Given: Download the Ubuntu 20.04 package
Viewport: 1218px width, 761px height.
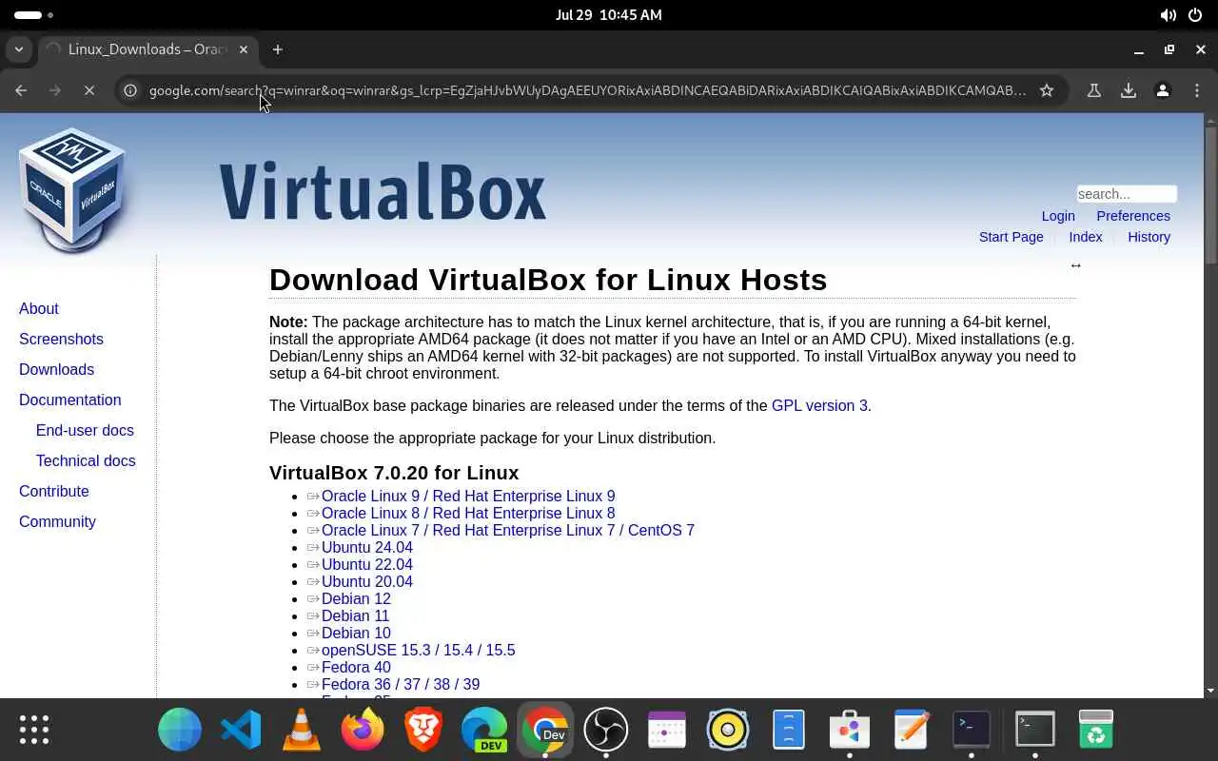Looking at the screenshot, I should coord(367,581).
